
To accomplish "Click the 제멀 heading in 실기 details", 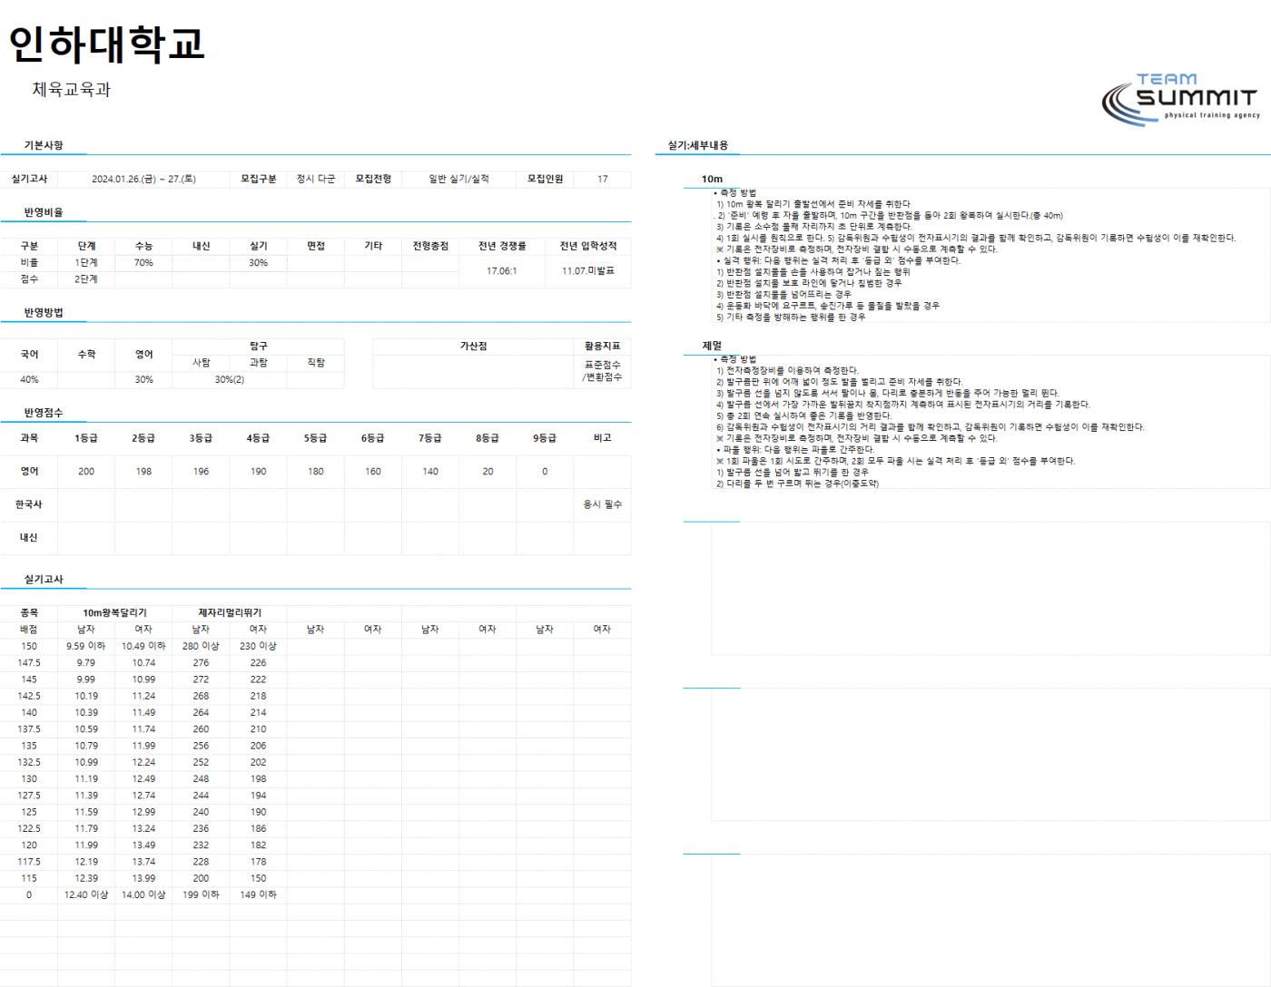I will (x=712, y=346).
